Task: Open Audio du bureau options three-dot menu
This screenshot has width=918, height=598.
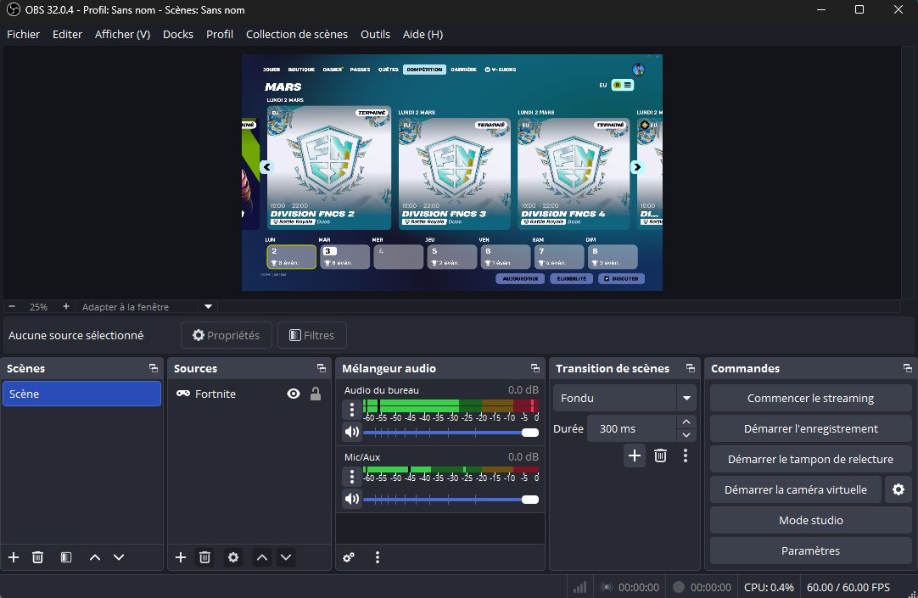Action: click(352, 410)
